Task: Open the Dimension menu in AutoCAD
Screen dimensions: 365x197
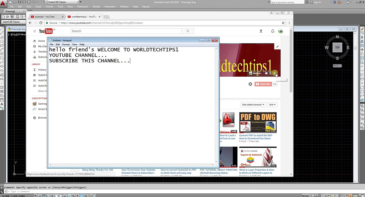Action: pos(83,7)
